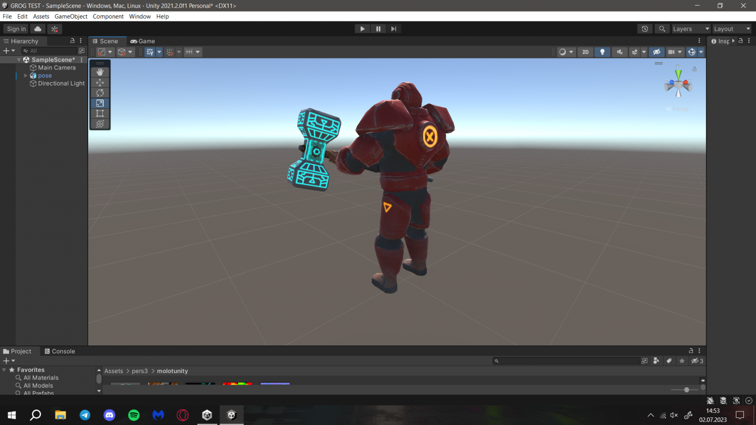Screen dimensions: 756x425
Task: Open the File menu
Action: pos(7,16)
